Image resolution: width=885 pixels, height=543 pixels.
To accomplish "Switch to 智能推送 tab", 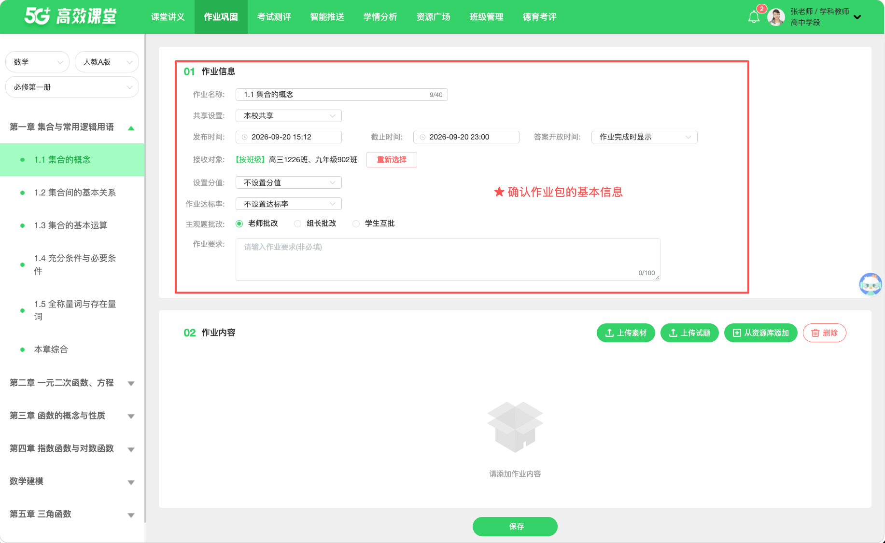I will coord(327,17).
